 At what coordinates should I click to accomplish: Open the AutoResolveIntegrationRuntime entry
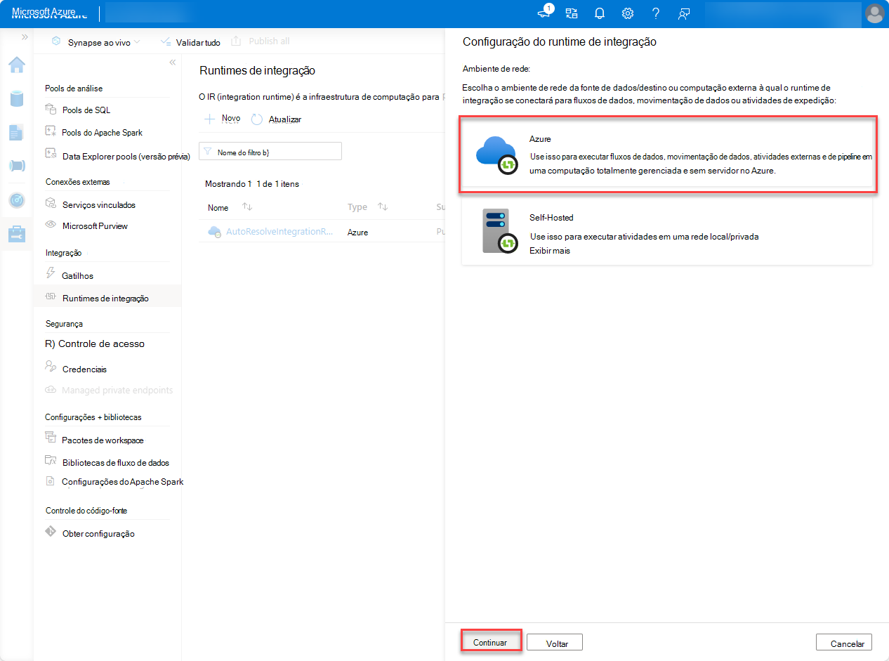(279, 231)
